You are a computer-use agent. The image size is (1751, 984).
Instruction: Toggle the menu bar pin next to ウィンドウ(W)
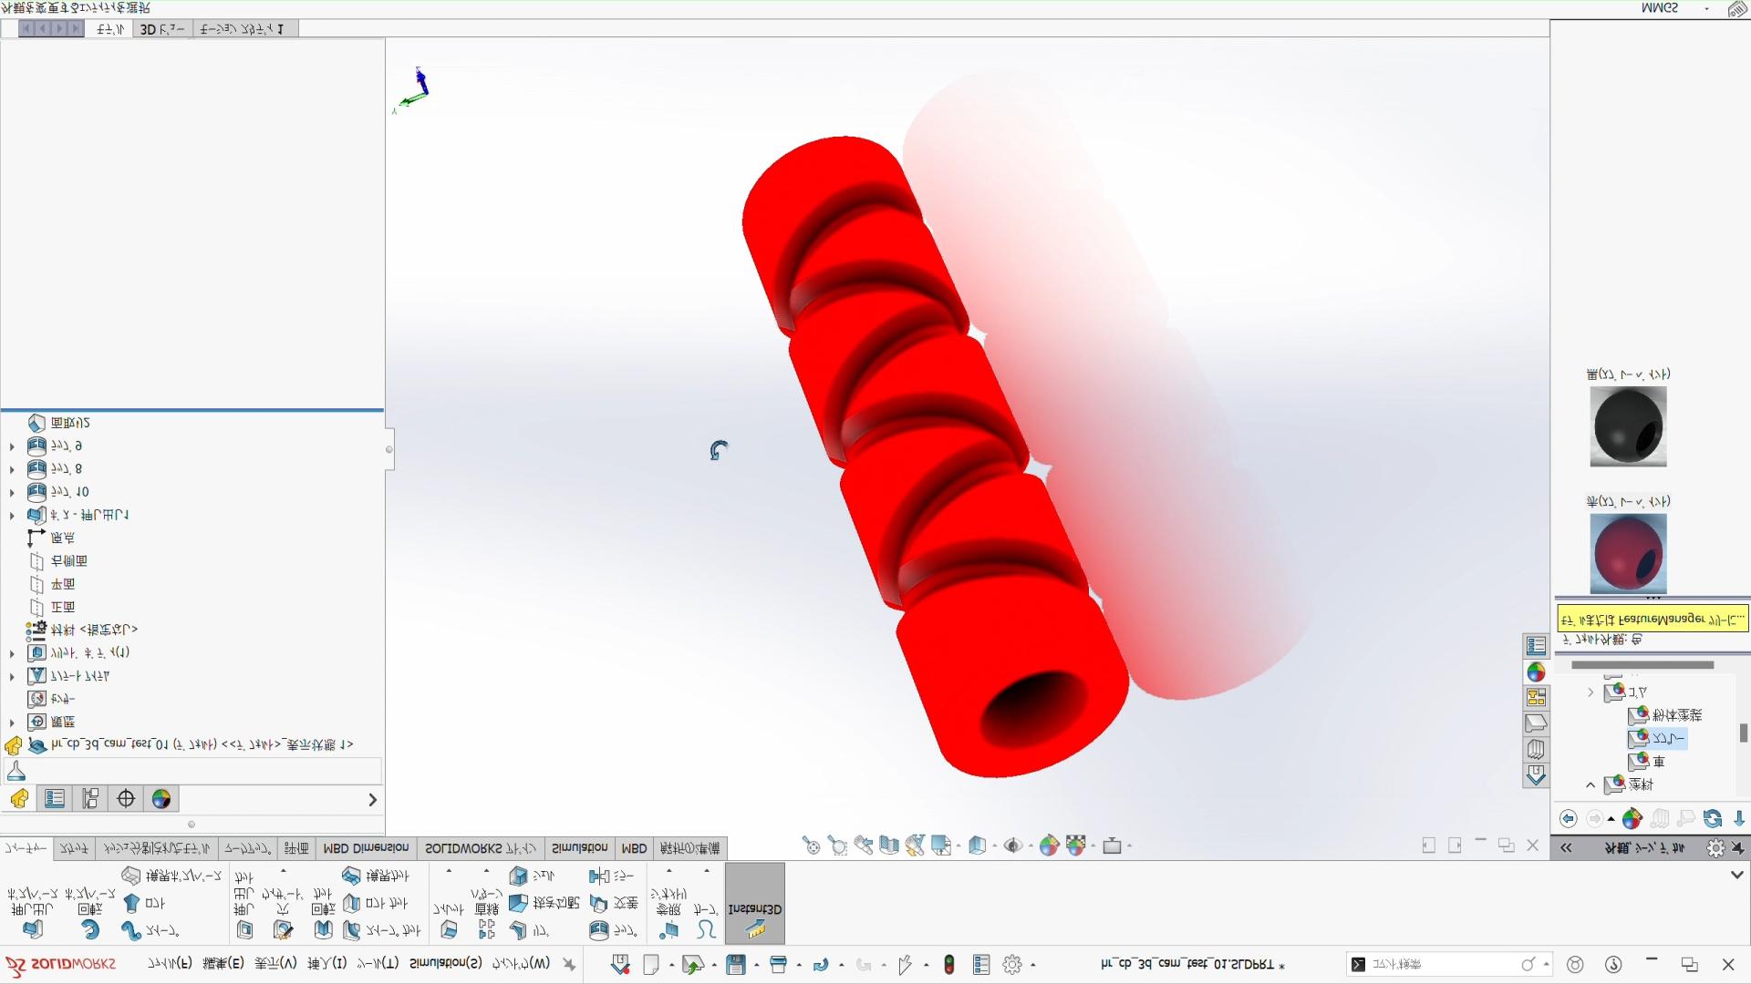pos(569,964)
